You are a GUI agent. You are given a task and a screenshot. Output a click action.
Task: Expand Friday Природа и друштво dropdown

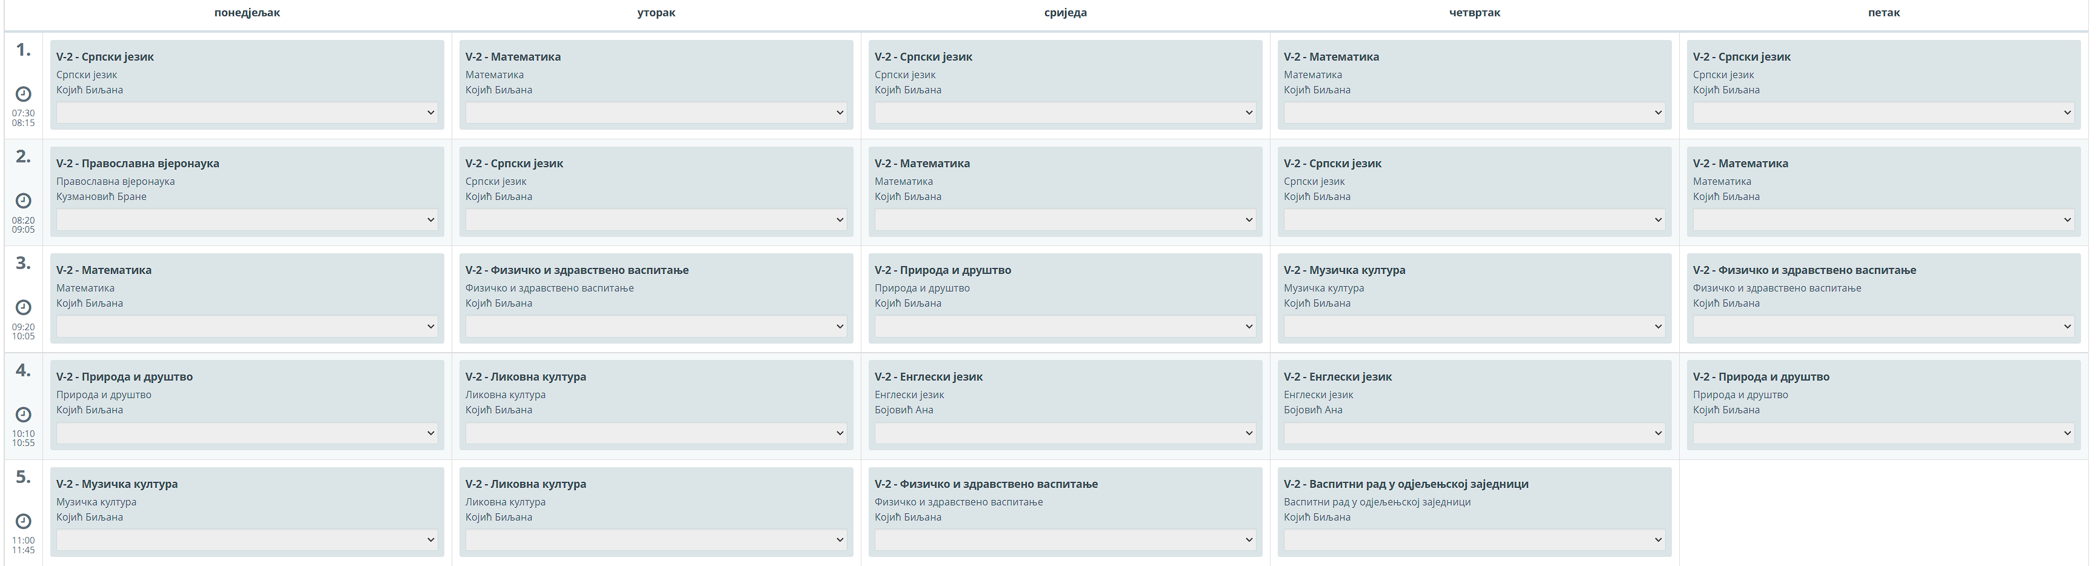click(1883, 433)
